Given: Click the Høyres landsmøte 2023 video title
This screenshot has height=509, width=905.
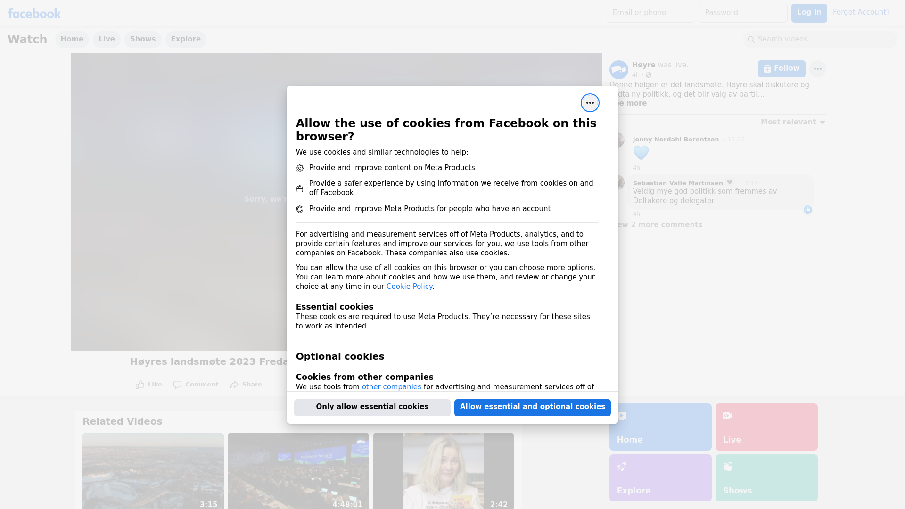Looking at the screenshot, I should (x=208, y=362).
